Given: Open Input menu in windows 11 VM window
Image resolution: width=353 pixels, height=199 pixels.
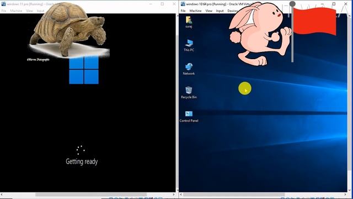Looking at the screenshot, I should click(40, 11).
